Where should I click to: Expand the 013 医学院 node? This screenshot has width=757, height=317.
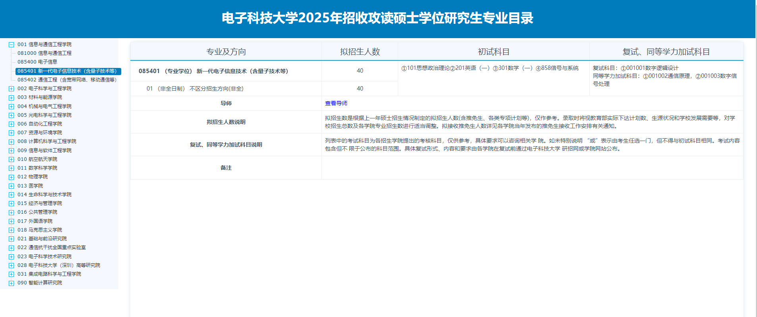[12, 186]
